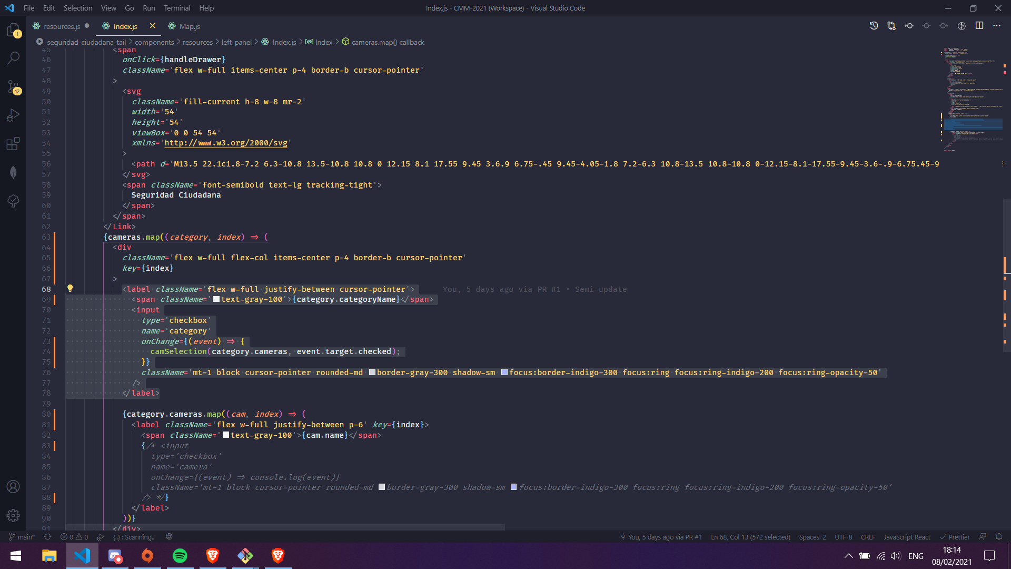The width and height of the screenshot is (1011, 569).
Task: Open the JavaScript React language mode selector
Action: (x=907, y=537)
